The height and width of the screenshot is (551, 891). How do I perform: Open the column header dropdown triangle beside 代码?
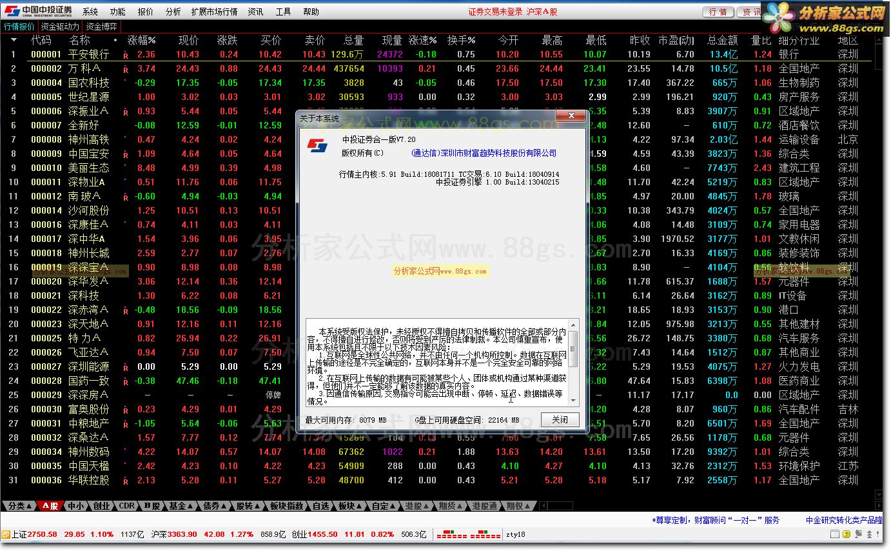click(14, 40)
